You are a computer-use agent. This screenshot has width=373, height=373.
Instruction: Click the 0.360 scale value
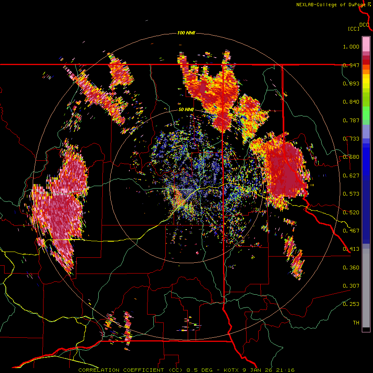coord(351,268)
